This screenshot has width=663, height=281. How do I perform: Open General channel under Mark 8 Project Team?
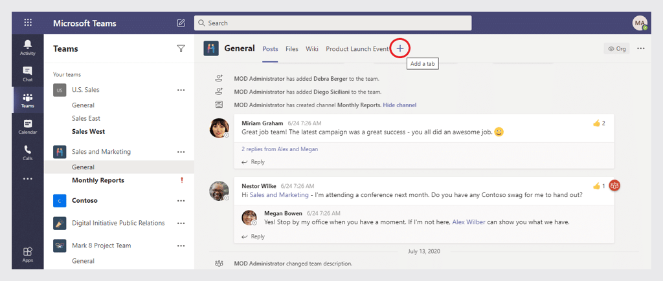coord(84,261)
